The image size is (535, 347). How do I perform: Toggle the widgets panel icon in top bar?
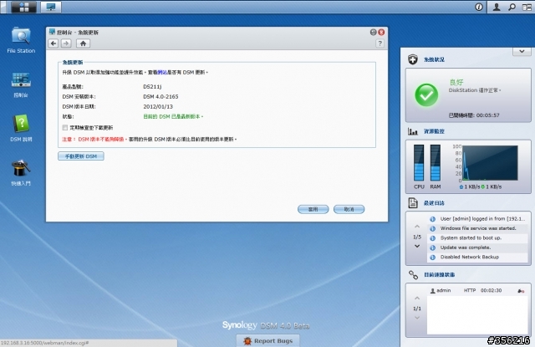tap(527, 7)
